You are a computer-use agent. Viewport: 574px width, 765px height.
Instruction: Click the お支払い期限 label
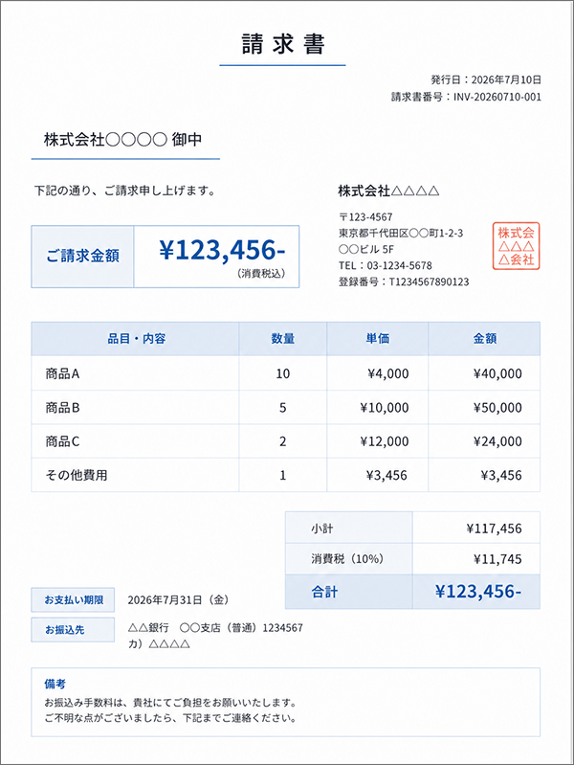tap(73, 599)
